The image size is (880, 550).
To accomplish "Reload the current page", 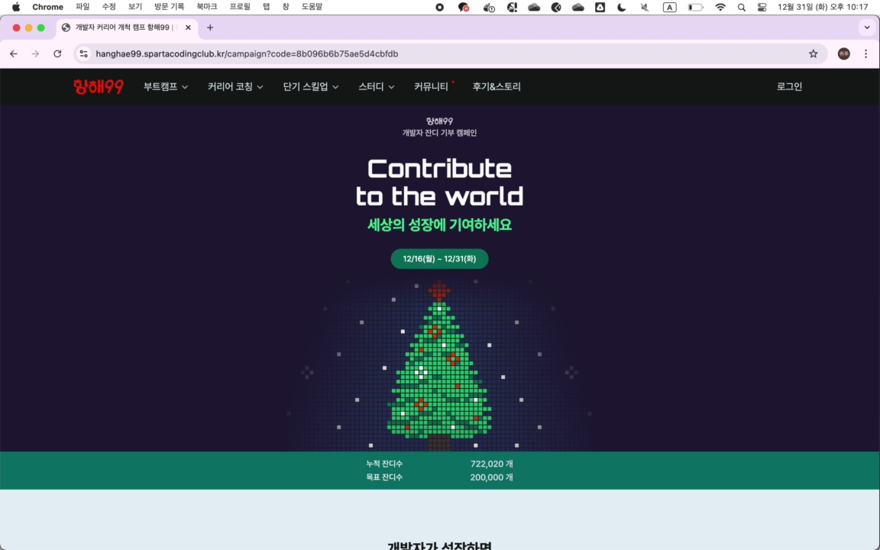I will 57,54.
